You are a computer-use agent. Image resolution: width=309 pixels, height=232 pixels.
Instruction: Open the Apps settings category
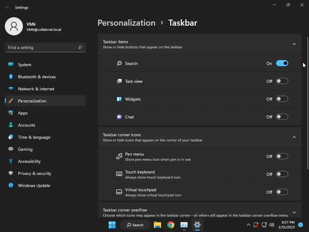point(45,113)
